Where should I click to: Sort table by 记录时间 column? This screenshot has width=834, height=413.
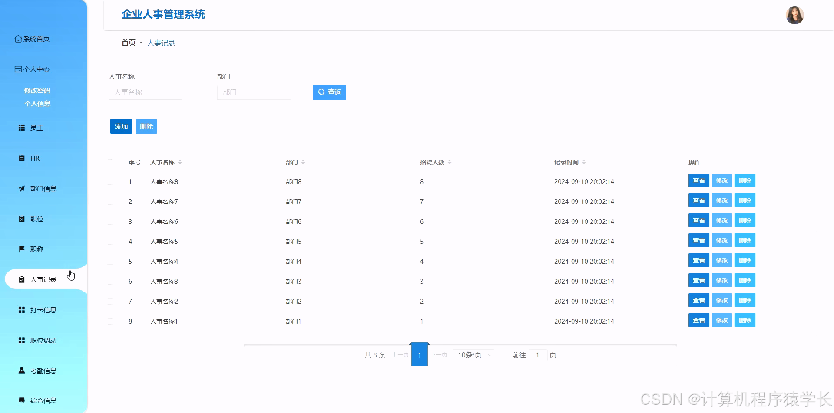pyautogui.click(x=584, y=162)
